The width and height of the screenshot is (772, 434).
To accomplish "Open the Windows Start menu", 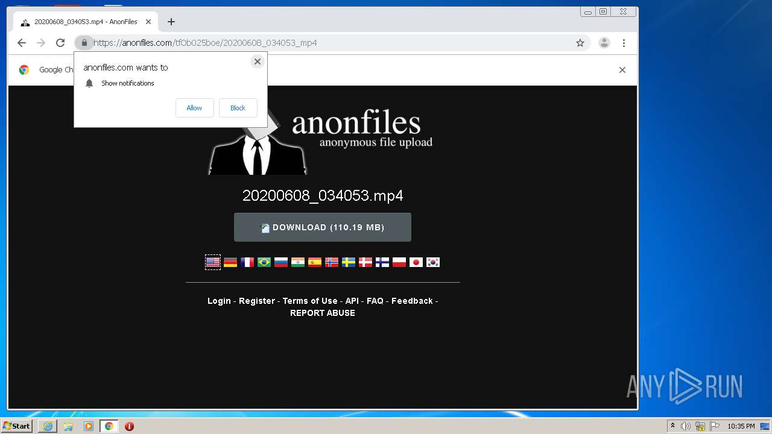I will pyautogui.click(x=17, y=426).
